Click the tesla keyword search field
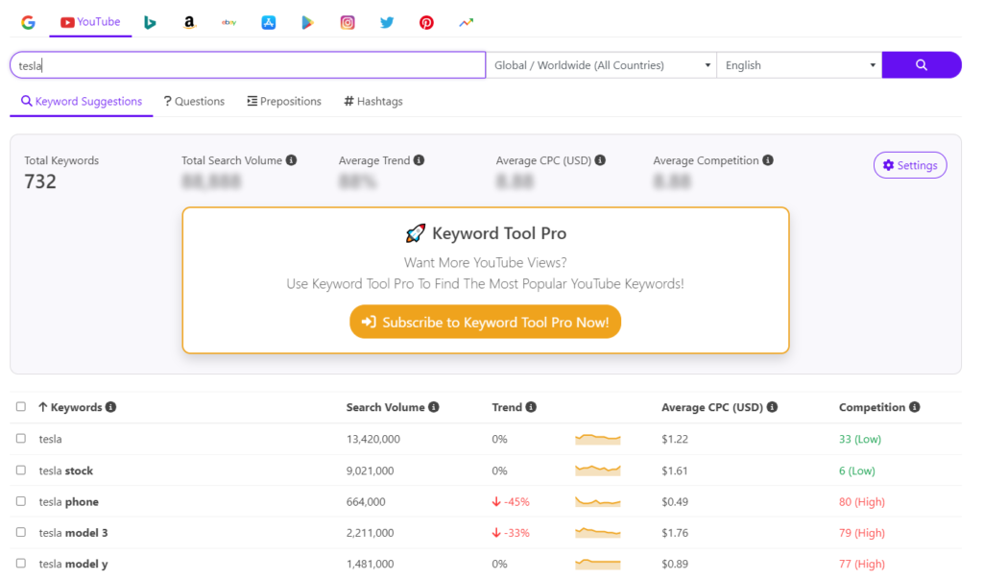Image resolution: width=983 pixels, height=579 pixels. (x=248, y=65)
